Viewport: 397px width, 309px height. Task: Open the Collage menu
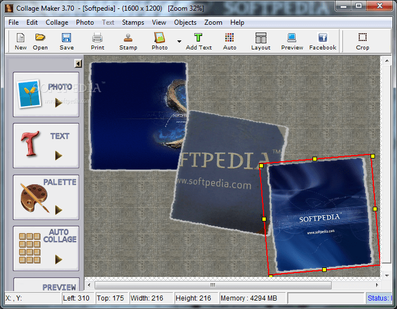pos(57,22)
